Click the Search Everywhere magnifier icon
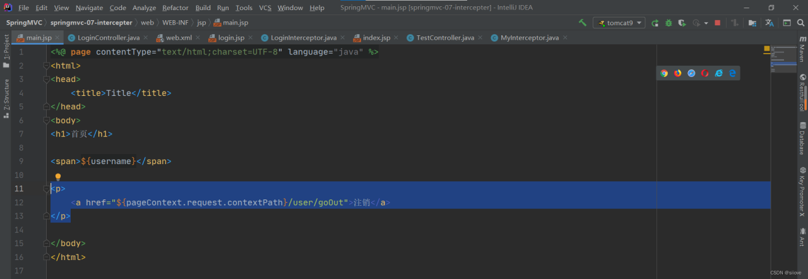The image size is (808, 279). pyautogui.click(x=800, y=23)
